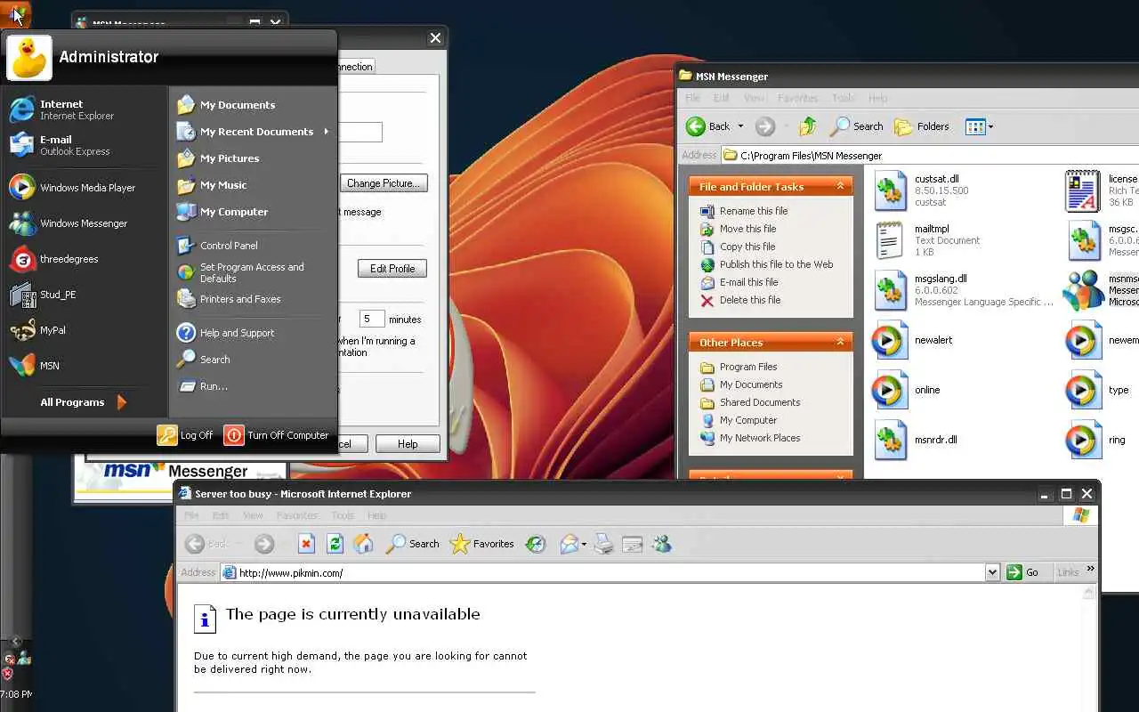
Task: Click Stop icon in Internet Explorer toolbar
Action: [306, 544]
